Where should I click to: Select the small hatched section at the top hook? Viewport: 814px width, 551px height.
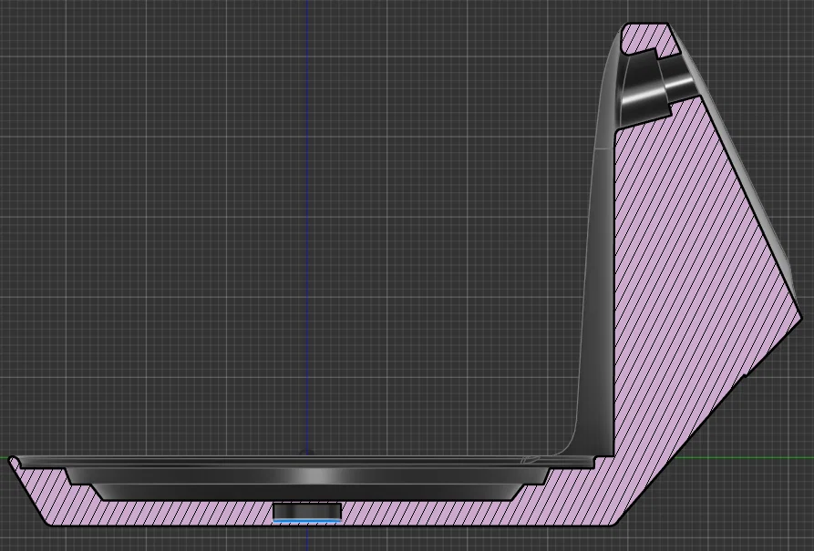coord(649,37)
